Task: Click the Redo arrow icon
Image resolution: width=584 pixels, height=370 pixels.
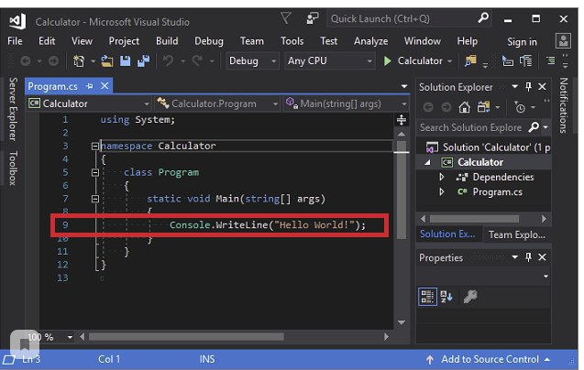Action: 197,60
